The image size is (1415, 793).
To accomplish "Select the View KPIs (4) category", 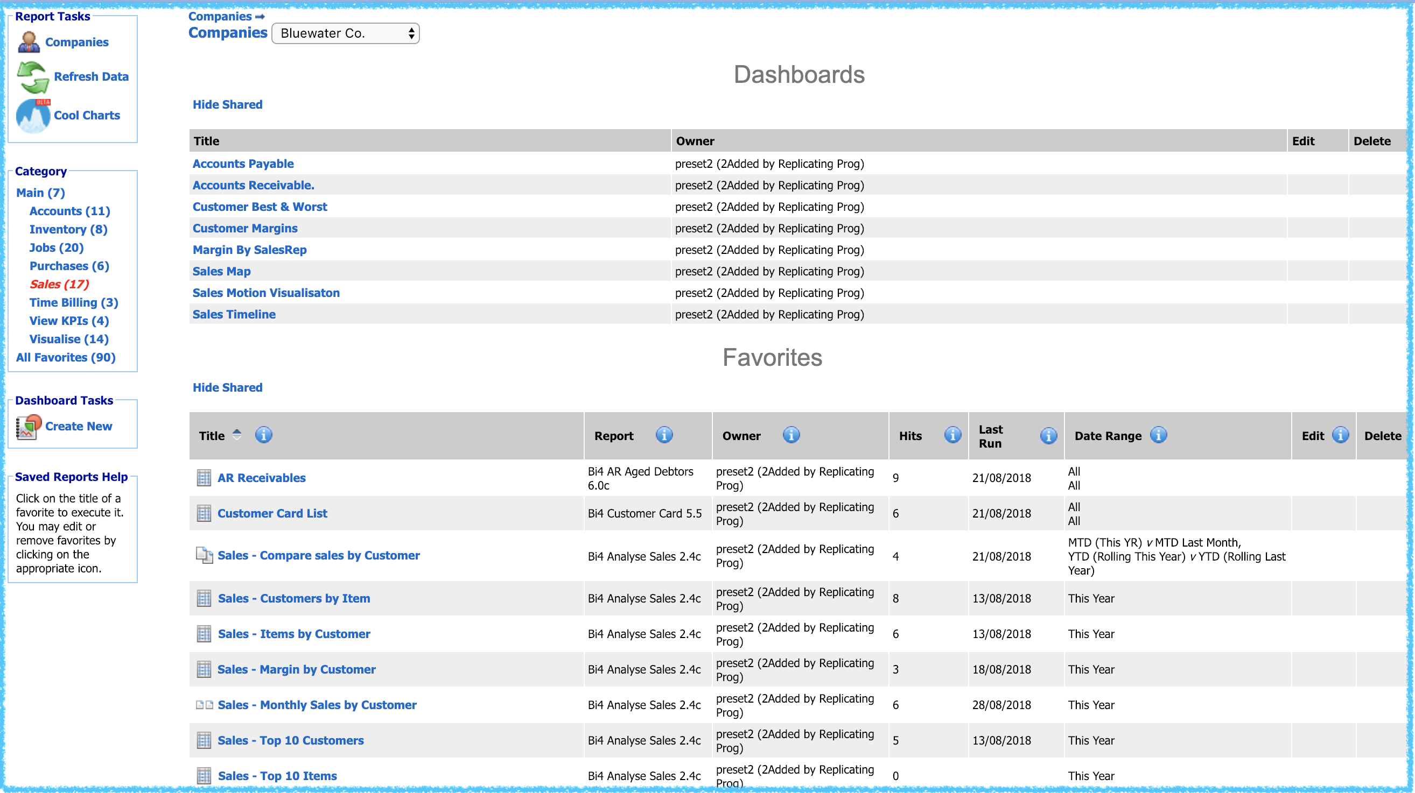I will [69, 321].
